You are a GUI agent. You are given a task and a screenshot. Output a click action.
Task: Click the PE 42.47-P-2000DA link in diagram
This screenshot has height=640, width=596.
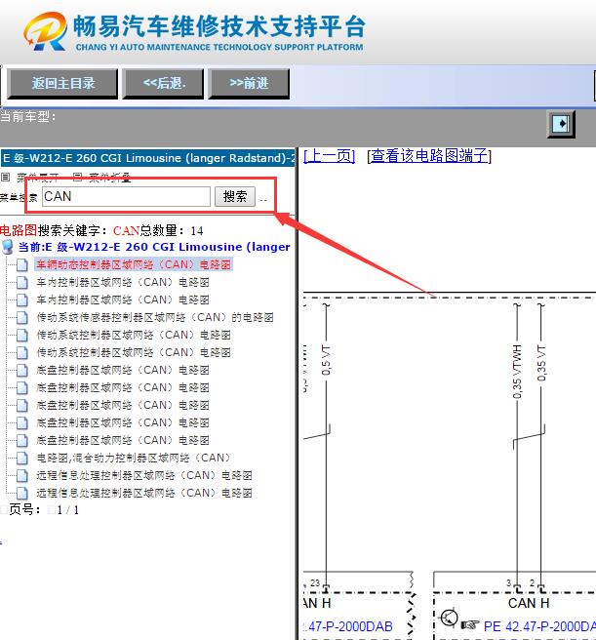coord(539,626)
